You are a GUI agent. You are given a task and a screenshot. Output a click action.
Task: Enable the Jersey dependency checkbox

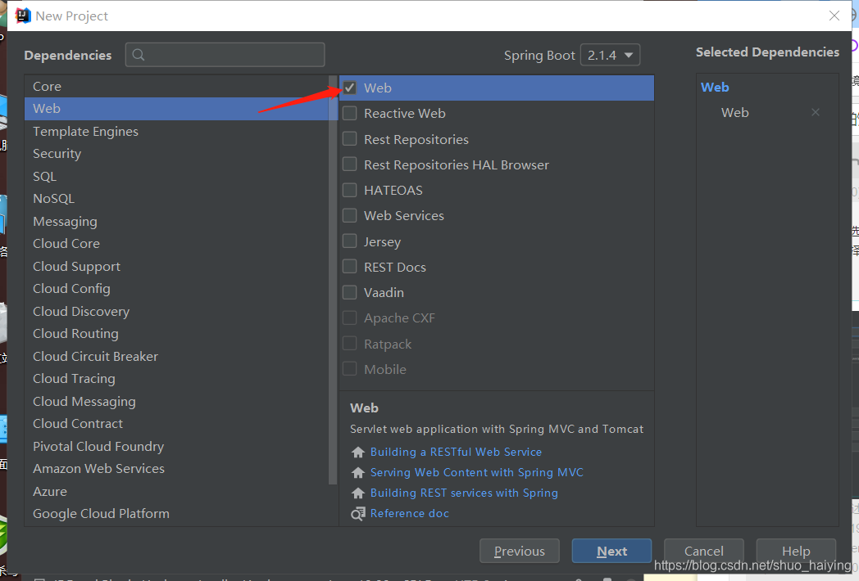(x=349, y=241)
